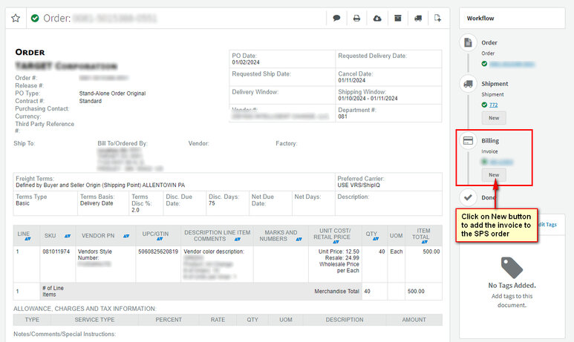This screenshot has height=342, width=574.
Task: Select the Done checkmark workflow icon
Action: [x=468, y=197]
